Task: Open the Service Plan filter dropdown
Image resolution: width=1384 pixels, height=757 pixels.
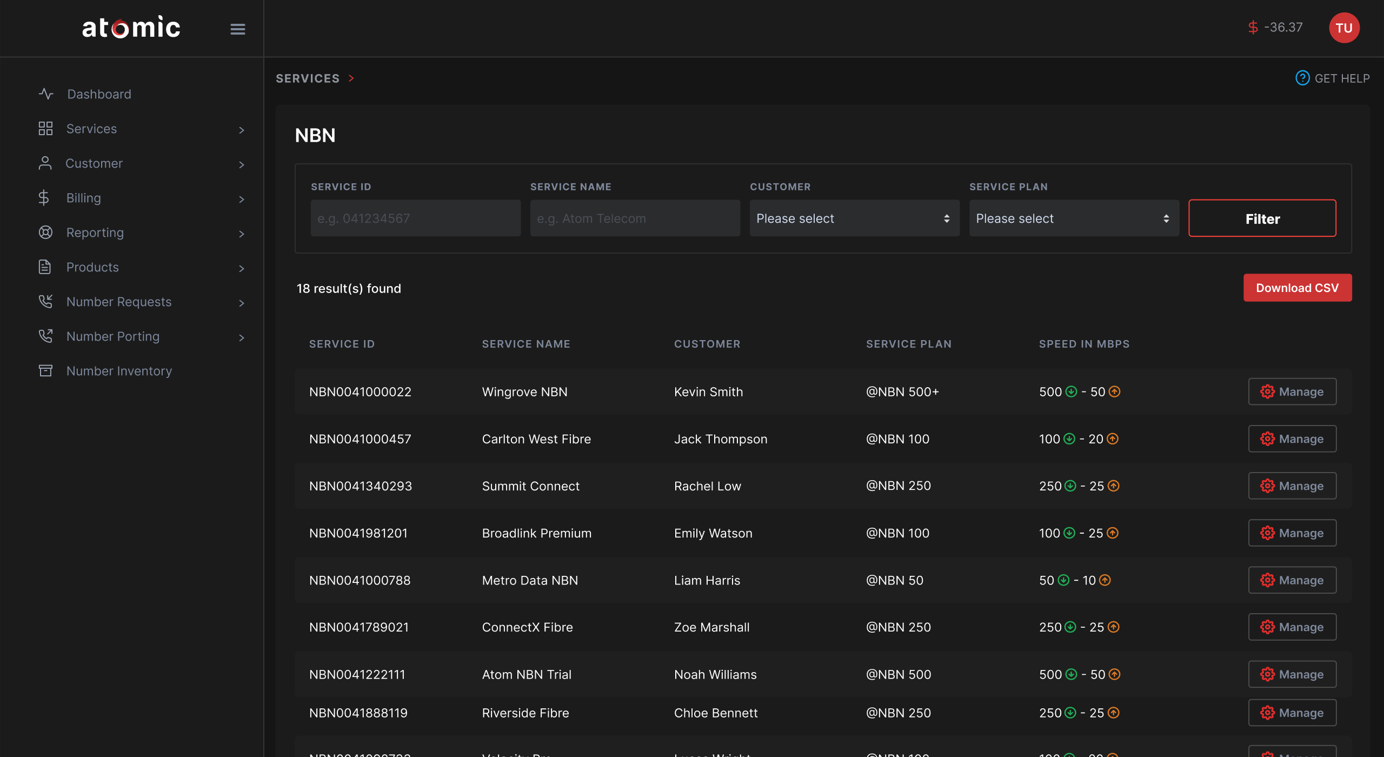Action: pyautogui.click(x=1074, y=218)
